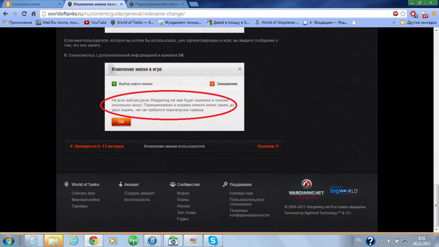Open a new browser tab
The width and height of the screenshot is (439, 247).
click(194, 4)
